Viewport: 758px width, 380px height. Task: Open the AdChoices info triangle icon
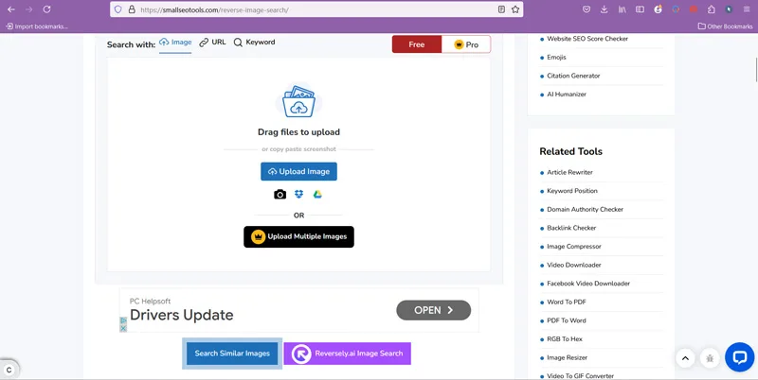tap(123, 320)
